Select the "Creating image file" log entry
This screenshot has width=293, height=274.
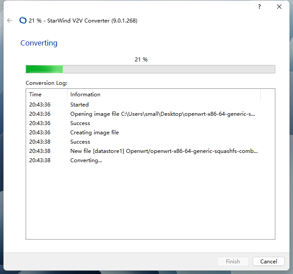coord(95,133)
